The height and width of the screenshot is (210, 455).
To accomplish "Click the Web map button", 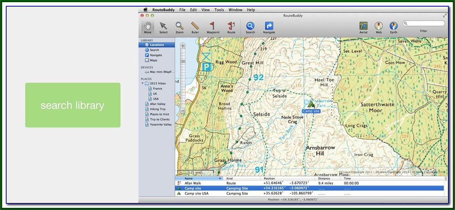I will [379, 26].
